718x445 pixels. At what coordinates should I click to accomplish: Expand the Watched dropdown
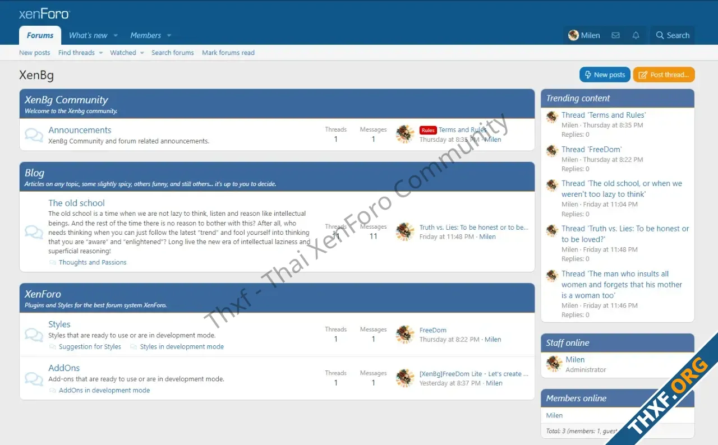pos(142,53)
